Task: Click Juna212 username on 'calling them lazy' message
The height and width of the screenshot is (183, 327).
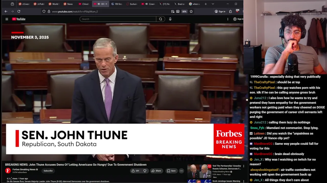Action: point(260,122)
